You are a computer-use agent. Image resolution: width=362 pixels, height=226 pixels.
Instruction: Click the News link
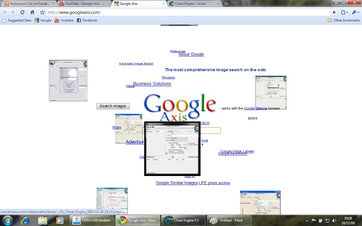pos(130,86)
